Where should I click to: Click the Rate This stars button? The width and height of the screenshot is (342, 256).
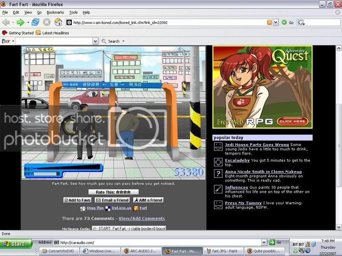pos(113,192)
